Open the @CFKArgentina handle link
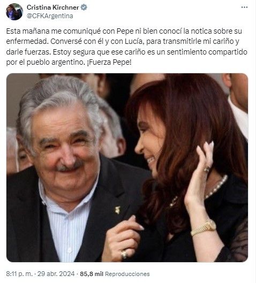The width and height of the screenshot is (256, 283). point(50,16)
